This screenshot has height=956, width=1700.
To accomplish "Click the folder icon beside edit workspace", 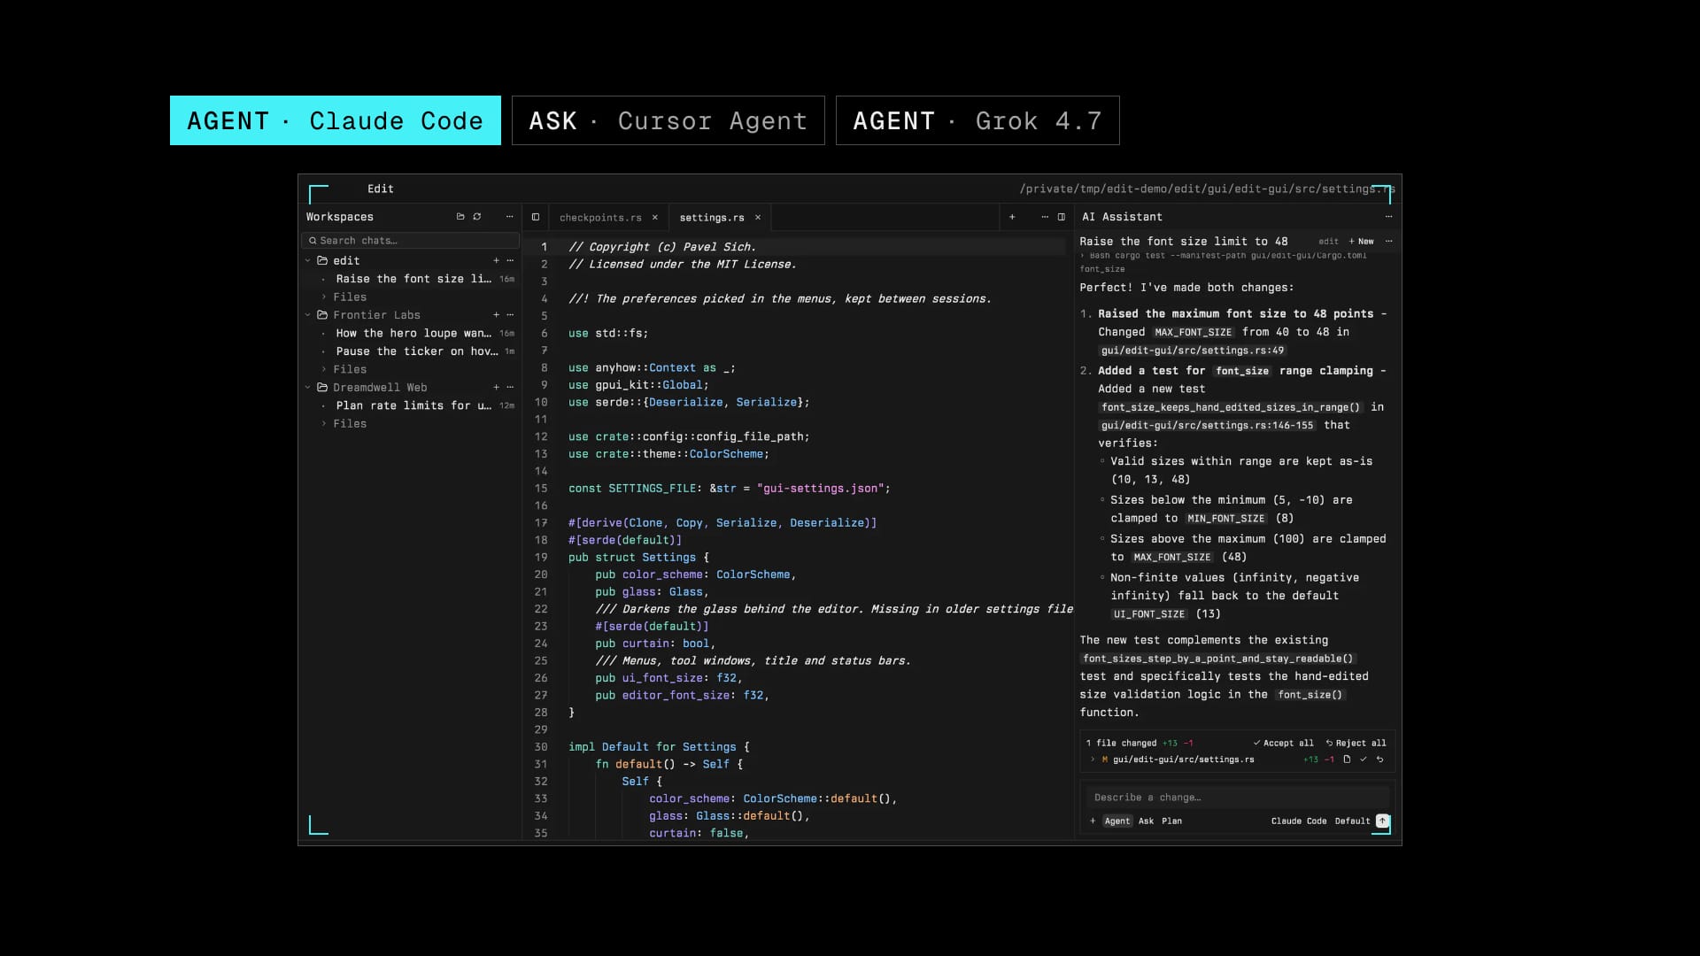I will click(322, 261).
